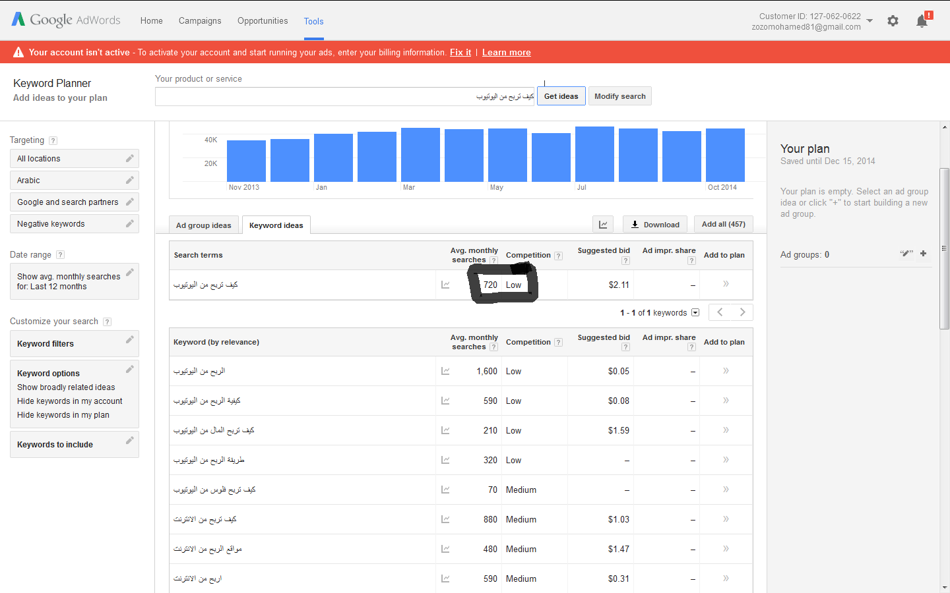This screenshot has height=593, width=950.
Task: Click the ad group edit icon in Your plan
Action: tap(906, 254)
